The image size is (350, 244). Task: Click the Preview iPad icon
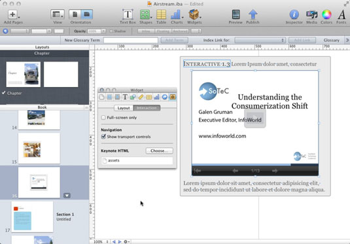tap(236, 15)
